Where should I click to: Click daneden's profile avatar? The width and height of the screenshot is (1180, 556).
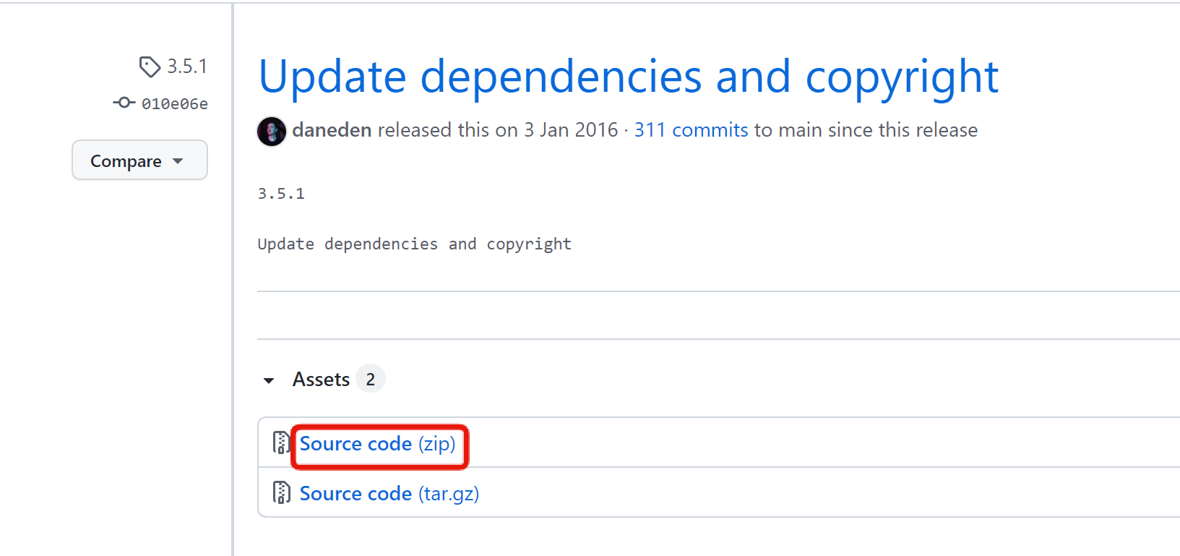[272, 131]
